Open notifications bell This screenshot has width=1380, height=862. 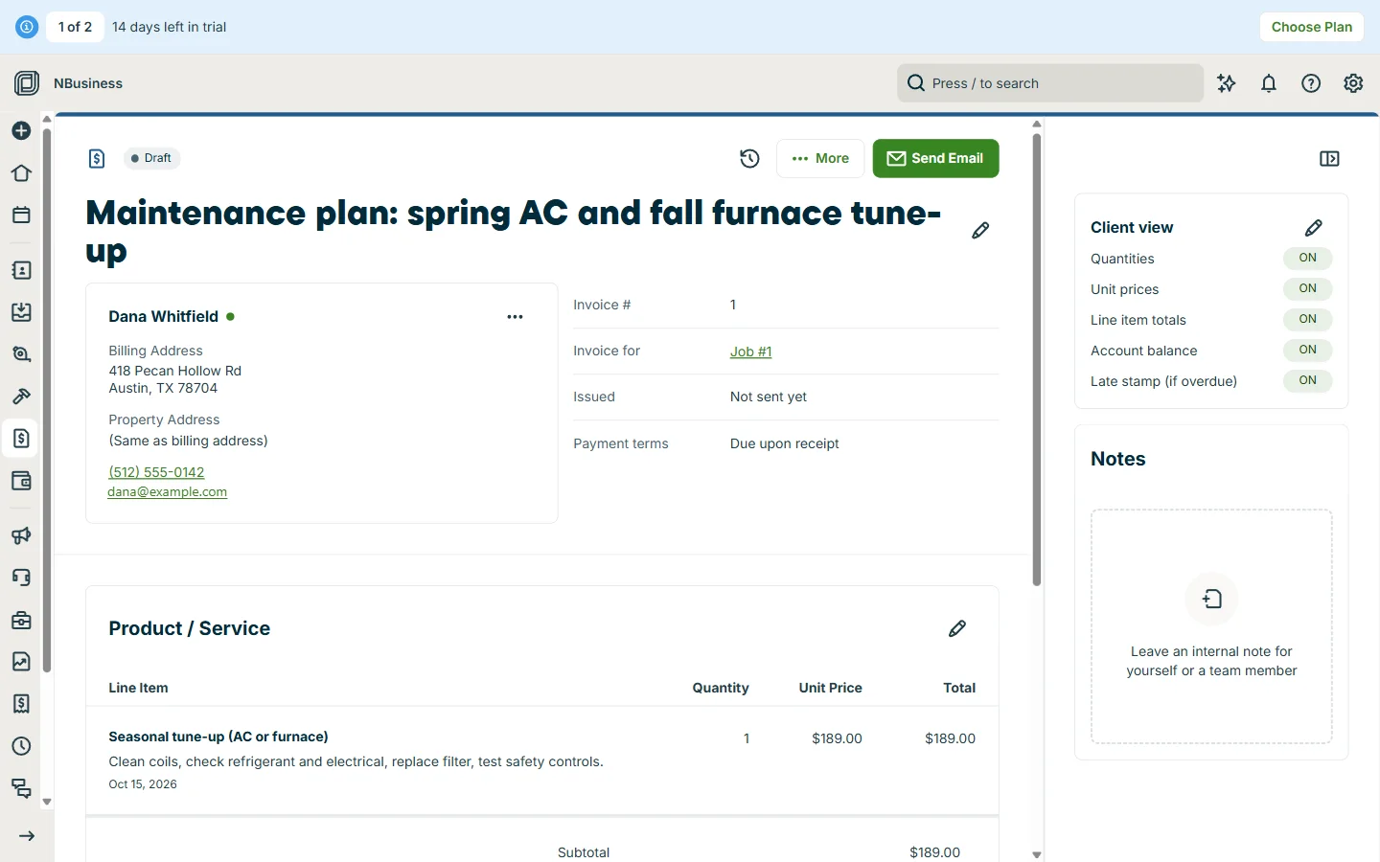point(1269,83)
